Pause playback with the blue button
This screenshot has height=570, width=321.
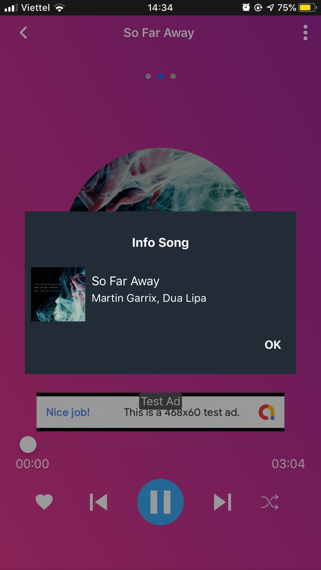[160, 502]
